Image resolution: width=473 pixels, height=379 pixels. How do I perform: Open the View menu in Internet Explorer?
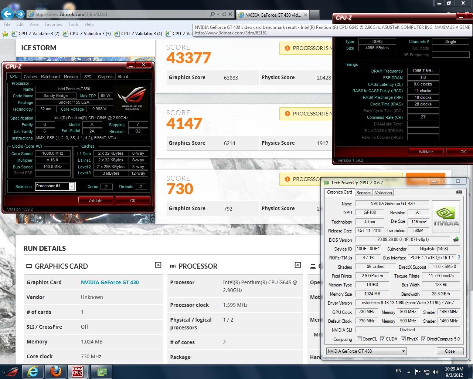(x=34, y=24)
